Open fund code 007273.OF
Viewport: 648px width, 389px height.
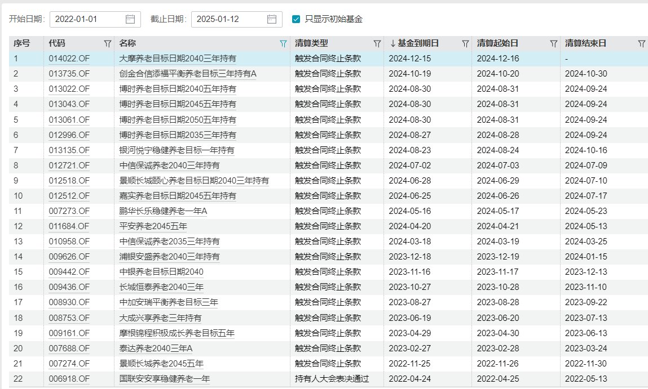point(69,212)
